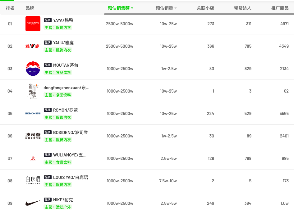Click the horizontal scrollbar under headers

[x=199, y=14]
